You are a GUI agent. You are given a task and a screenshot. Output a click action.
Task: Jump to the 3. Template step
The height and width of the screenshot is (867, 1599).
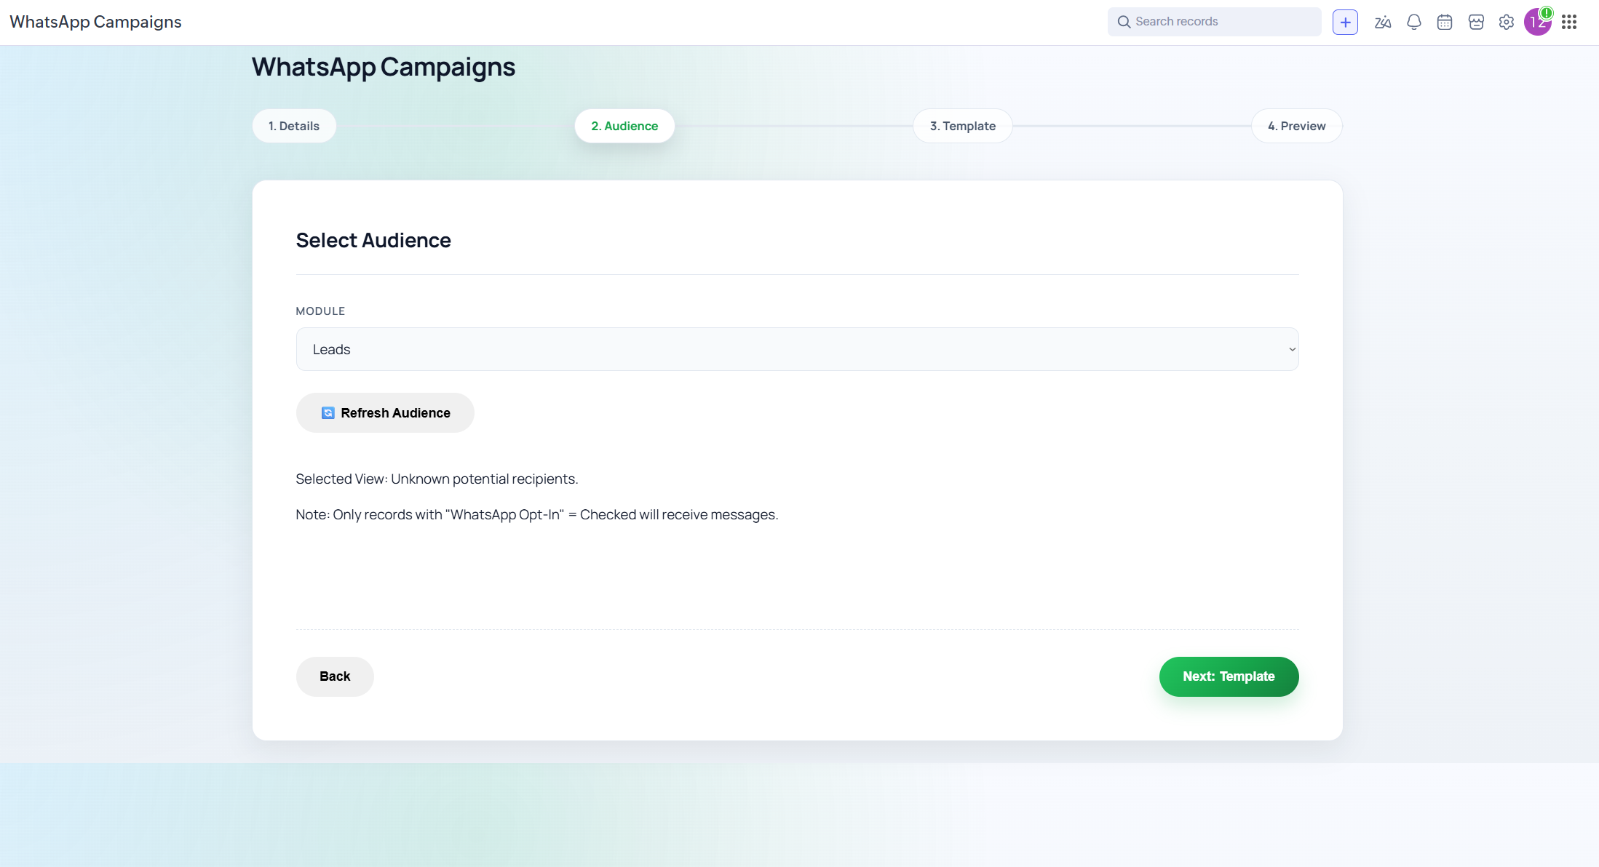point(962,126)
